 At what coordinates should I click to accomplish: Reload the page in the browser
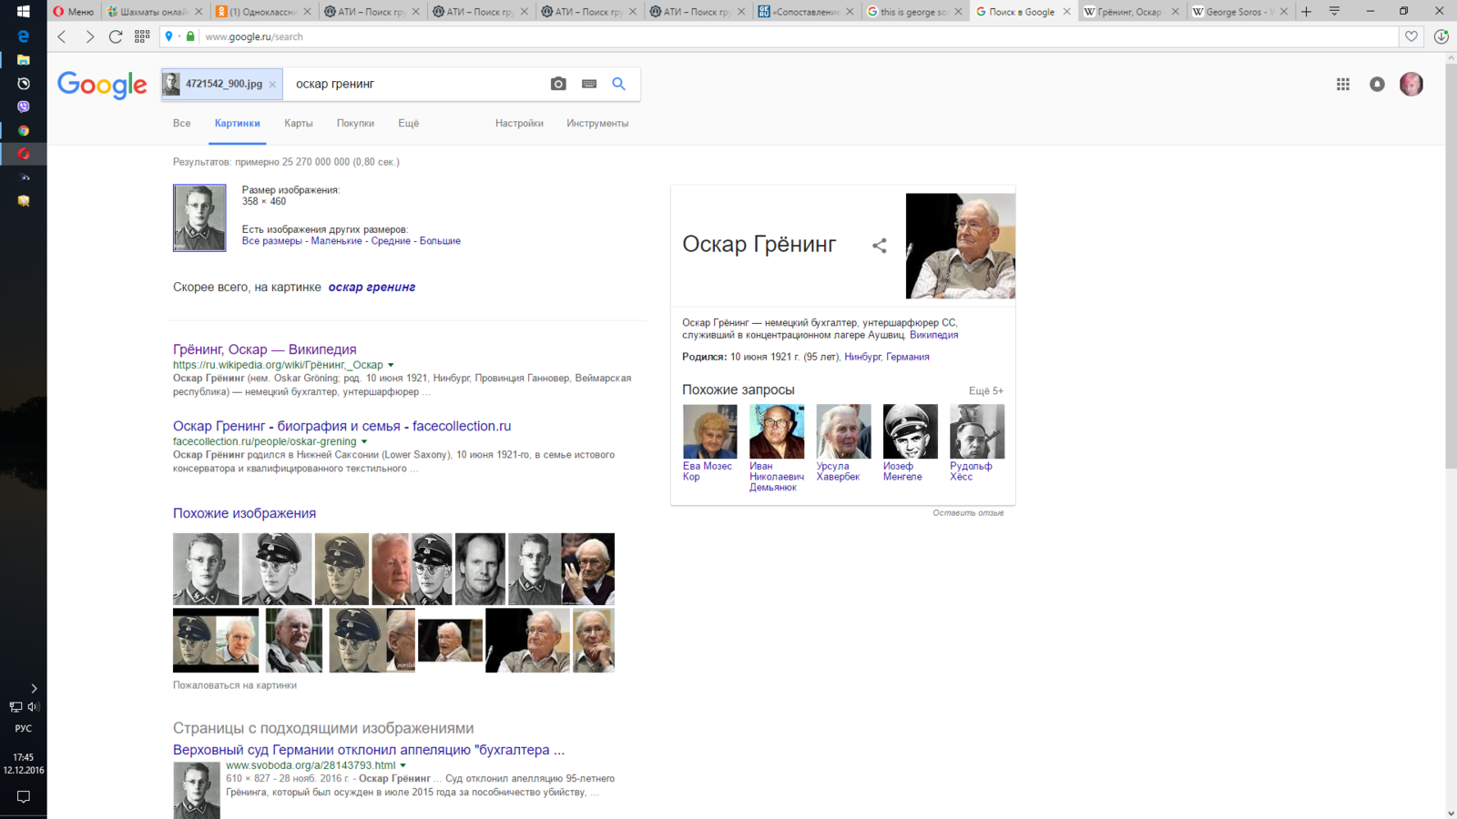pos(116,36)
